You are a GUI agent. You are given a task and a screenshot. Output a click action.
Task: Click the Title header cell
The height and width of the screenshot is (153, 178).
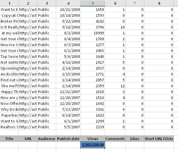[x=9, y=139]
